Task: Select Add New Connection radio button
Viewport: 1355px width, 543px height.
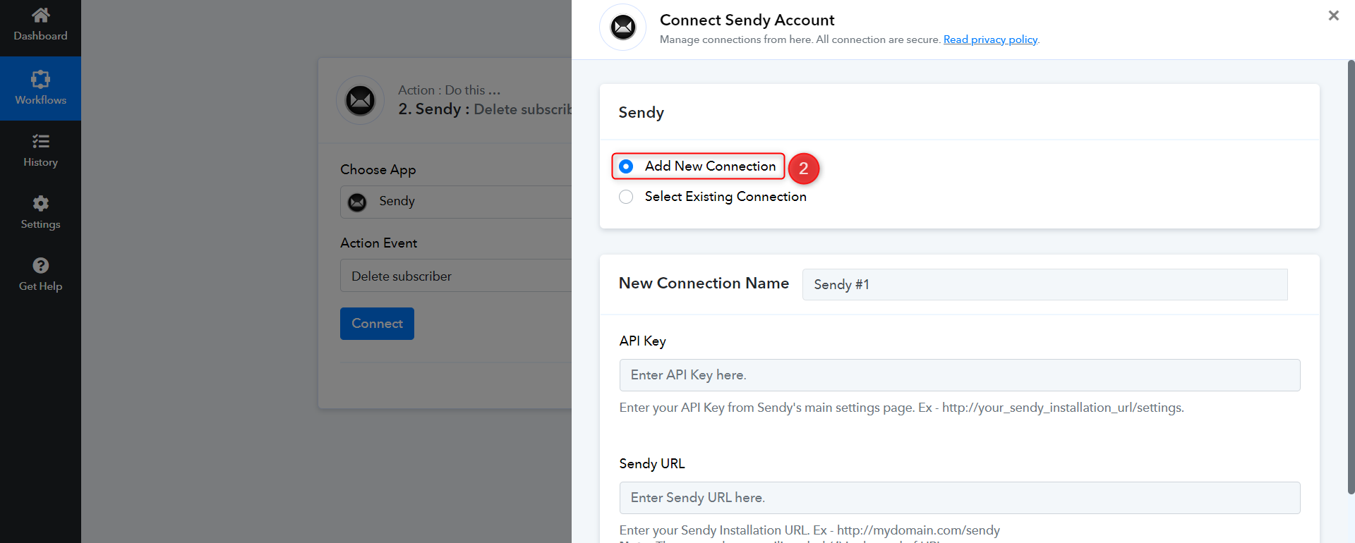Action: pyautogui.click(x=626, y=166)
